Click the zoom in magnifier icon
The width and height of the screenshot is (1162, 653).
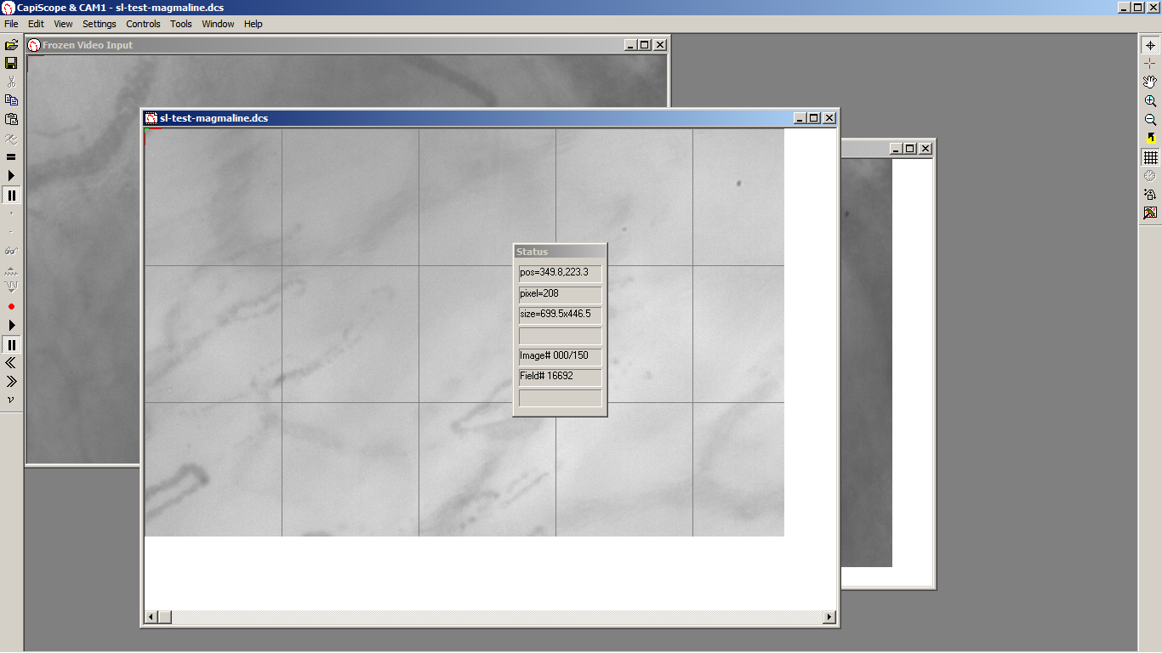(x=1150, y=101)
